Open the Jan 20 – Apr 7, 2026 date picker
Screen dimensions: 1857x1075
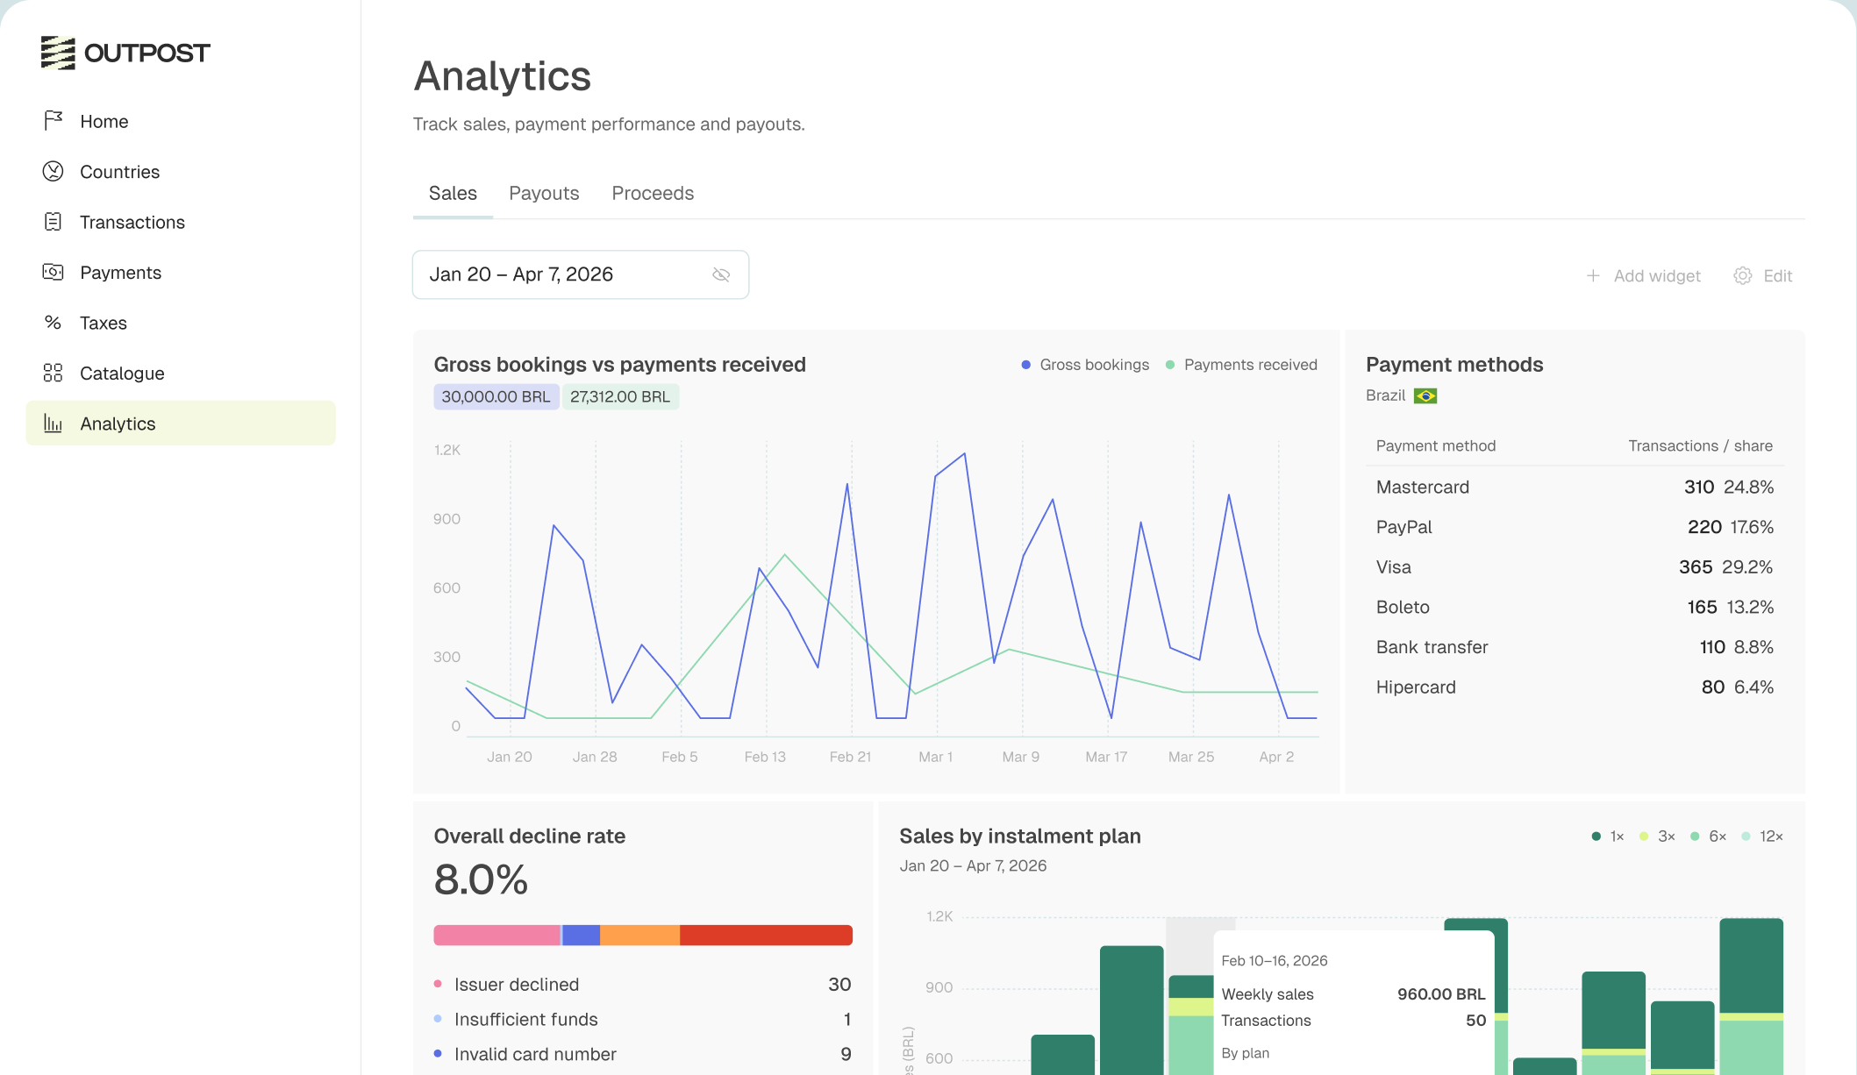(x=581, y=274)
